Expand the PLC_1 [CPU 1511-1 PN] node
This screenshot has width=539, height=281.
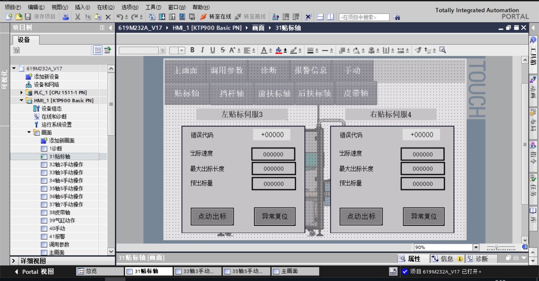pyautogui.click(x=22, y=92)
